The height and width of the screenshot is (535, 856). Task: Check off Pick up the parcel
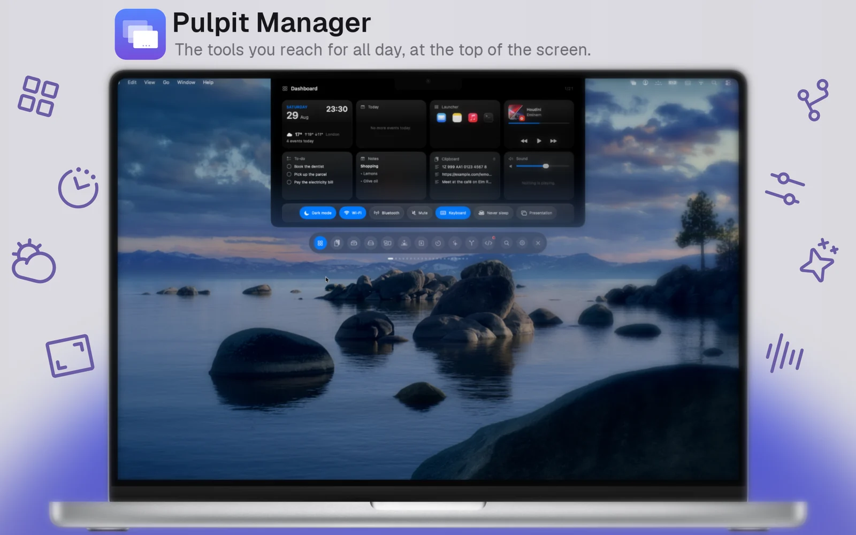point(289,174)
